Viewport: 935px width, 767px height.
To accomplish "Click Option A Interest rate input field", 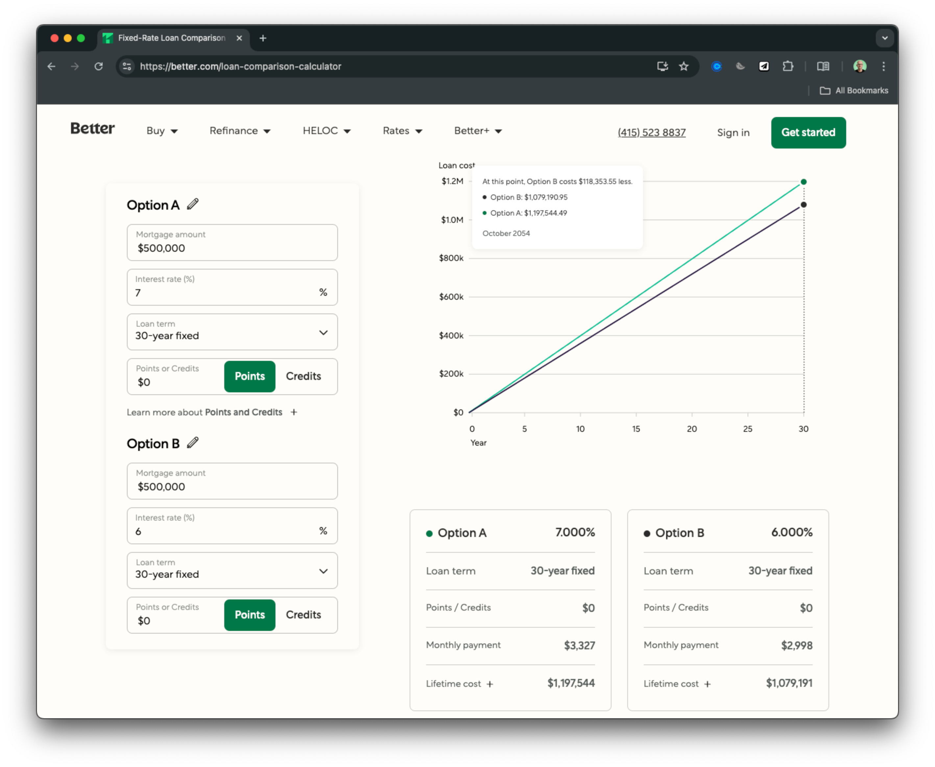I will 223,292.
